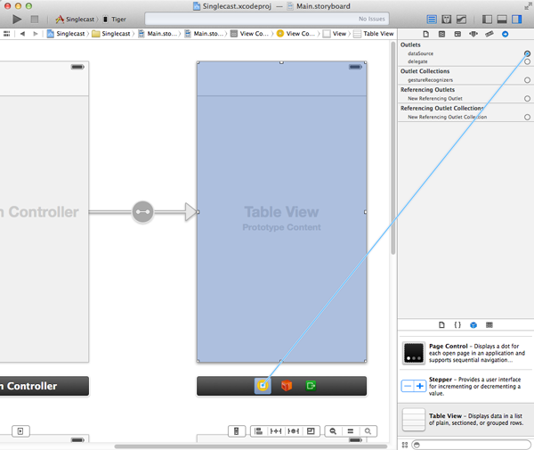Show the File Template library
The width and height of the screenshot is (534, 450).
[441, 325]
